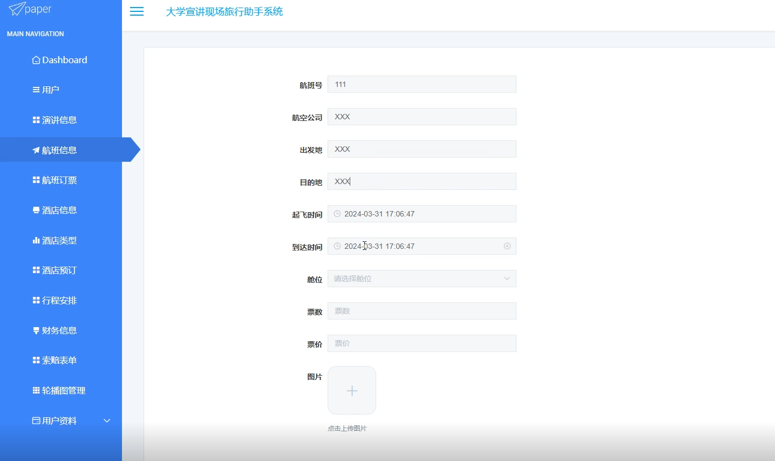Click the paper plane logo icon
The height and width of the screenshot is (461, 775).
coord(16,9)
